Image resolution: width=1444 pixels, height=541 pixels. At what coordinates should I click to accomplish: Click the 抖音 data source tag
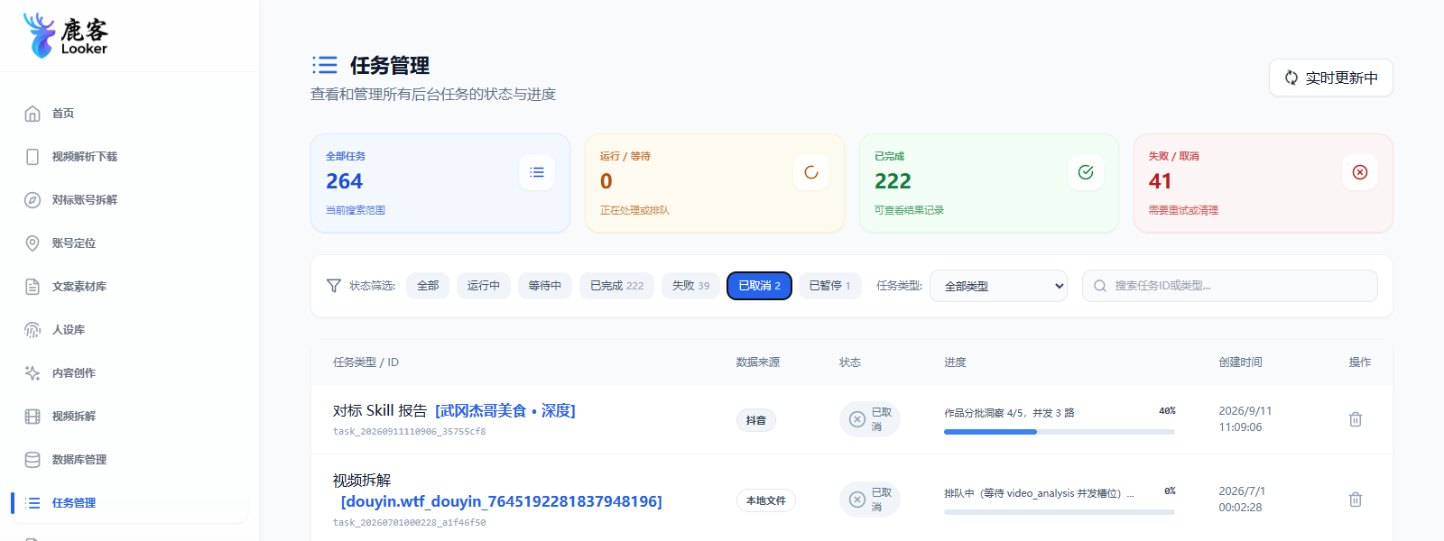tap(756, 420)
